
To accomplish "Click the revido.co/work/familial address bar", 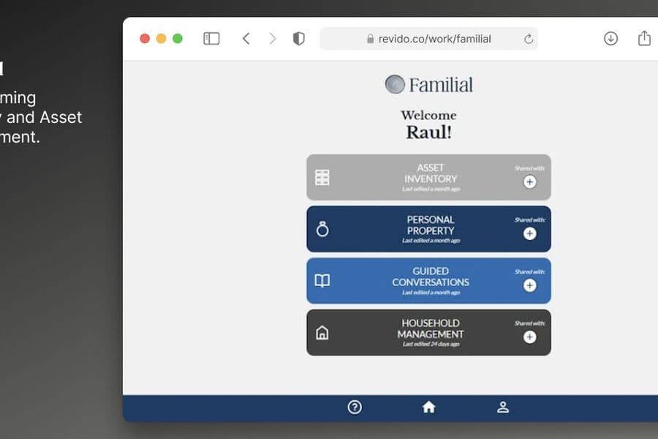I will point(428,39).
